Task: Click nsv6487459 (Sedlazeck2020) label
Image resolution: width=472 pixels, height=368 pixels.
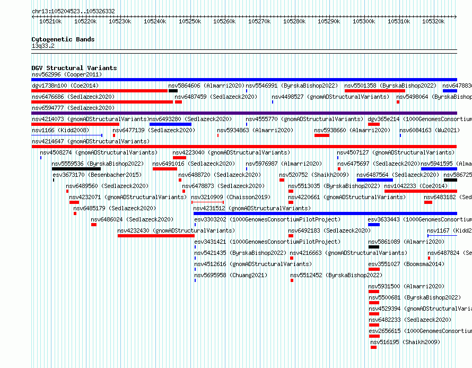Action: tap(216, 97)
